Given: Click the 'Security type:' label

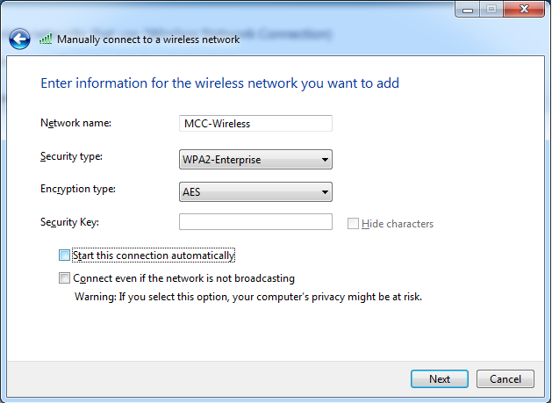Looking at the screenshot, I should tap(71, 156).
